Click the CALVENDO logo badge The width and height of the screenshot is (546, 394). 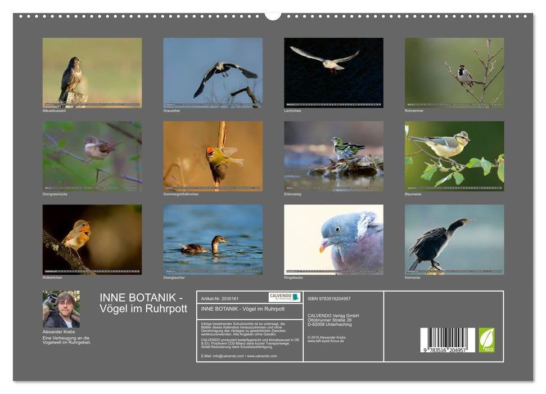click(x=284, y=297)
